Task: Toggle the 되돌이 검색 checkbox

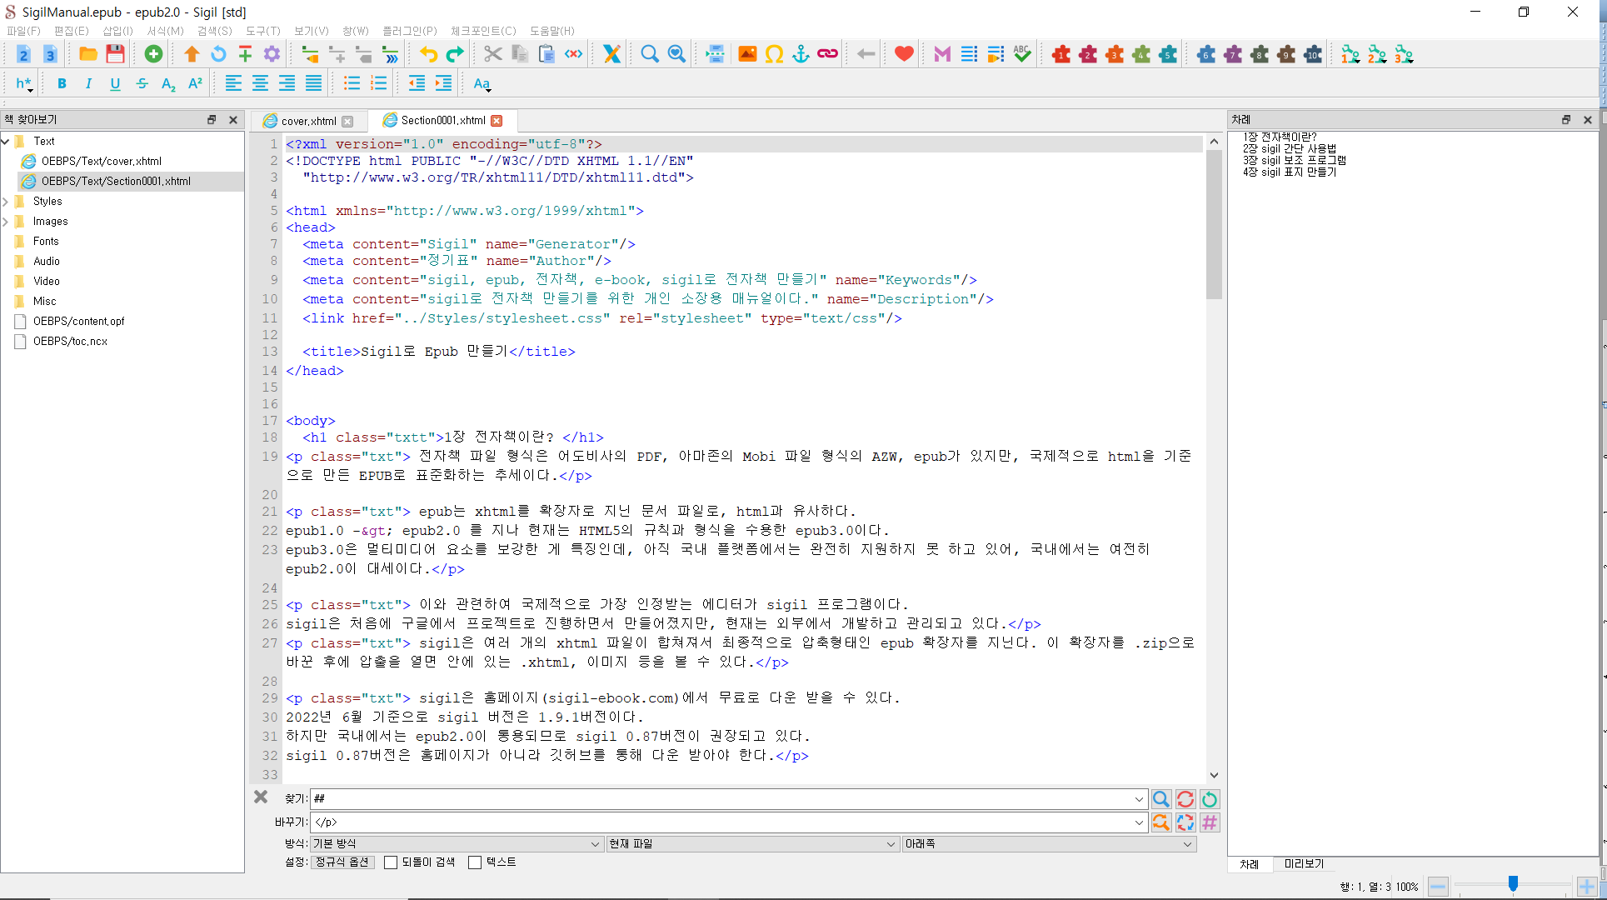Action: point(391,862)
